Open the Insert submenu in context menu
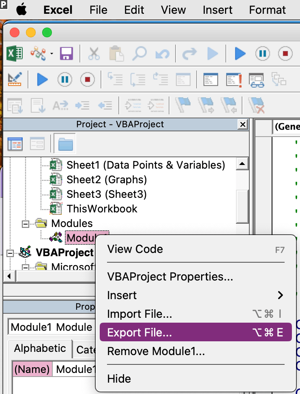The width and height of the screenshot is (300, 394). tap(196, 295)
